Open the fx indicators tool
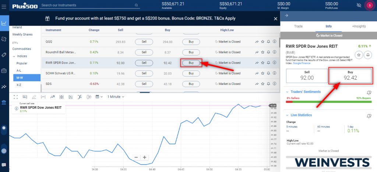 pyautogui.click(x=80, y=97)
